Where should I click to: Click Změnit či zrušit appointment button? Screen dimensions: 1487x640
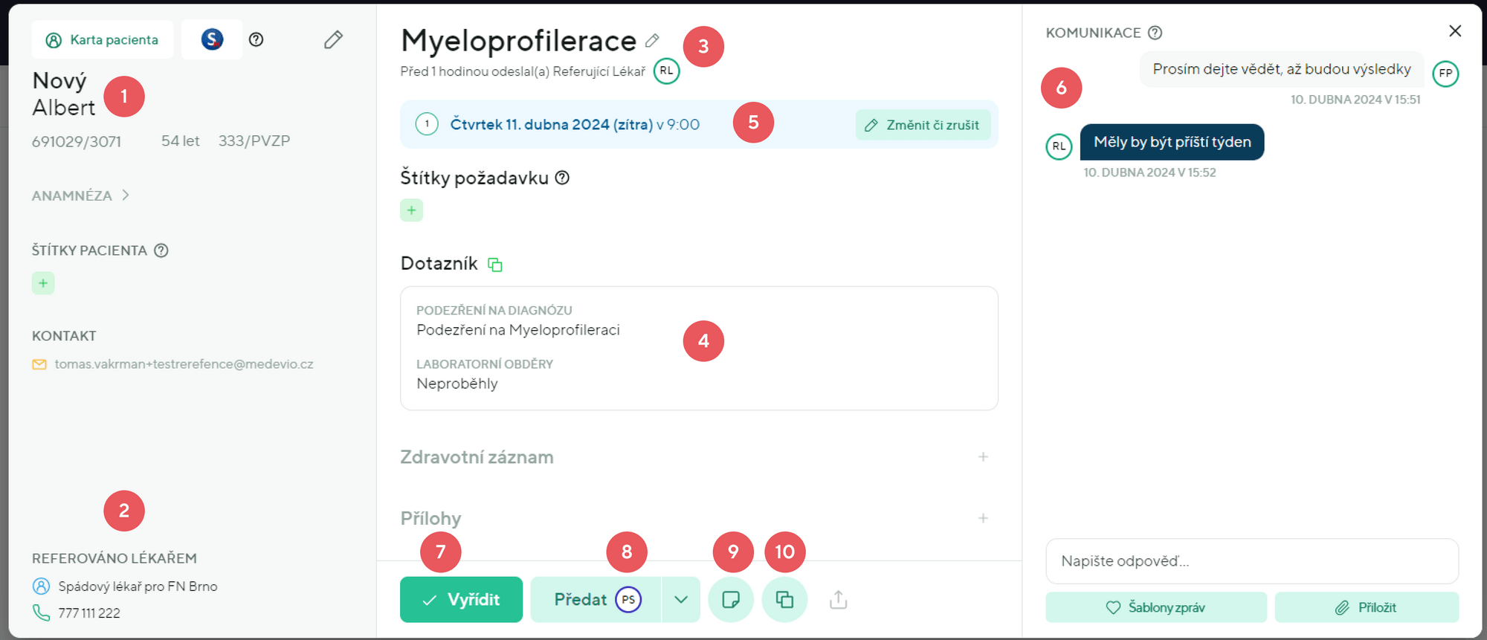click(x=923, y=125)
